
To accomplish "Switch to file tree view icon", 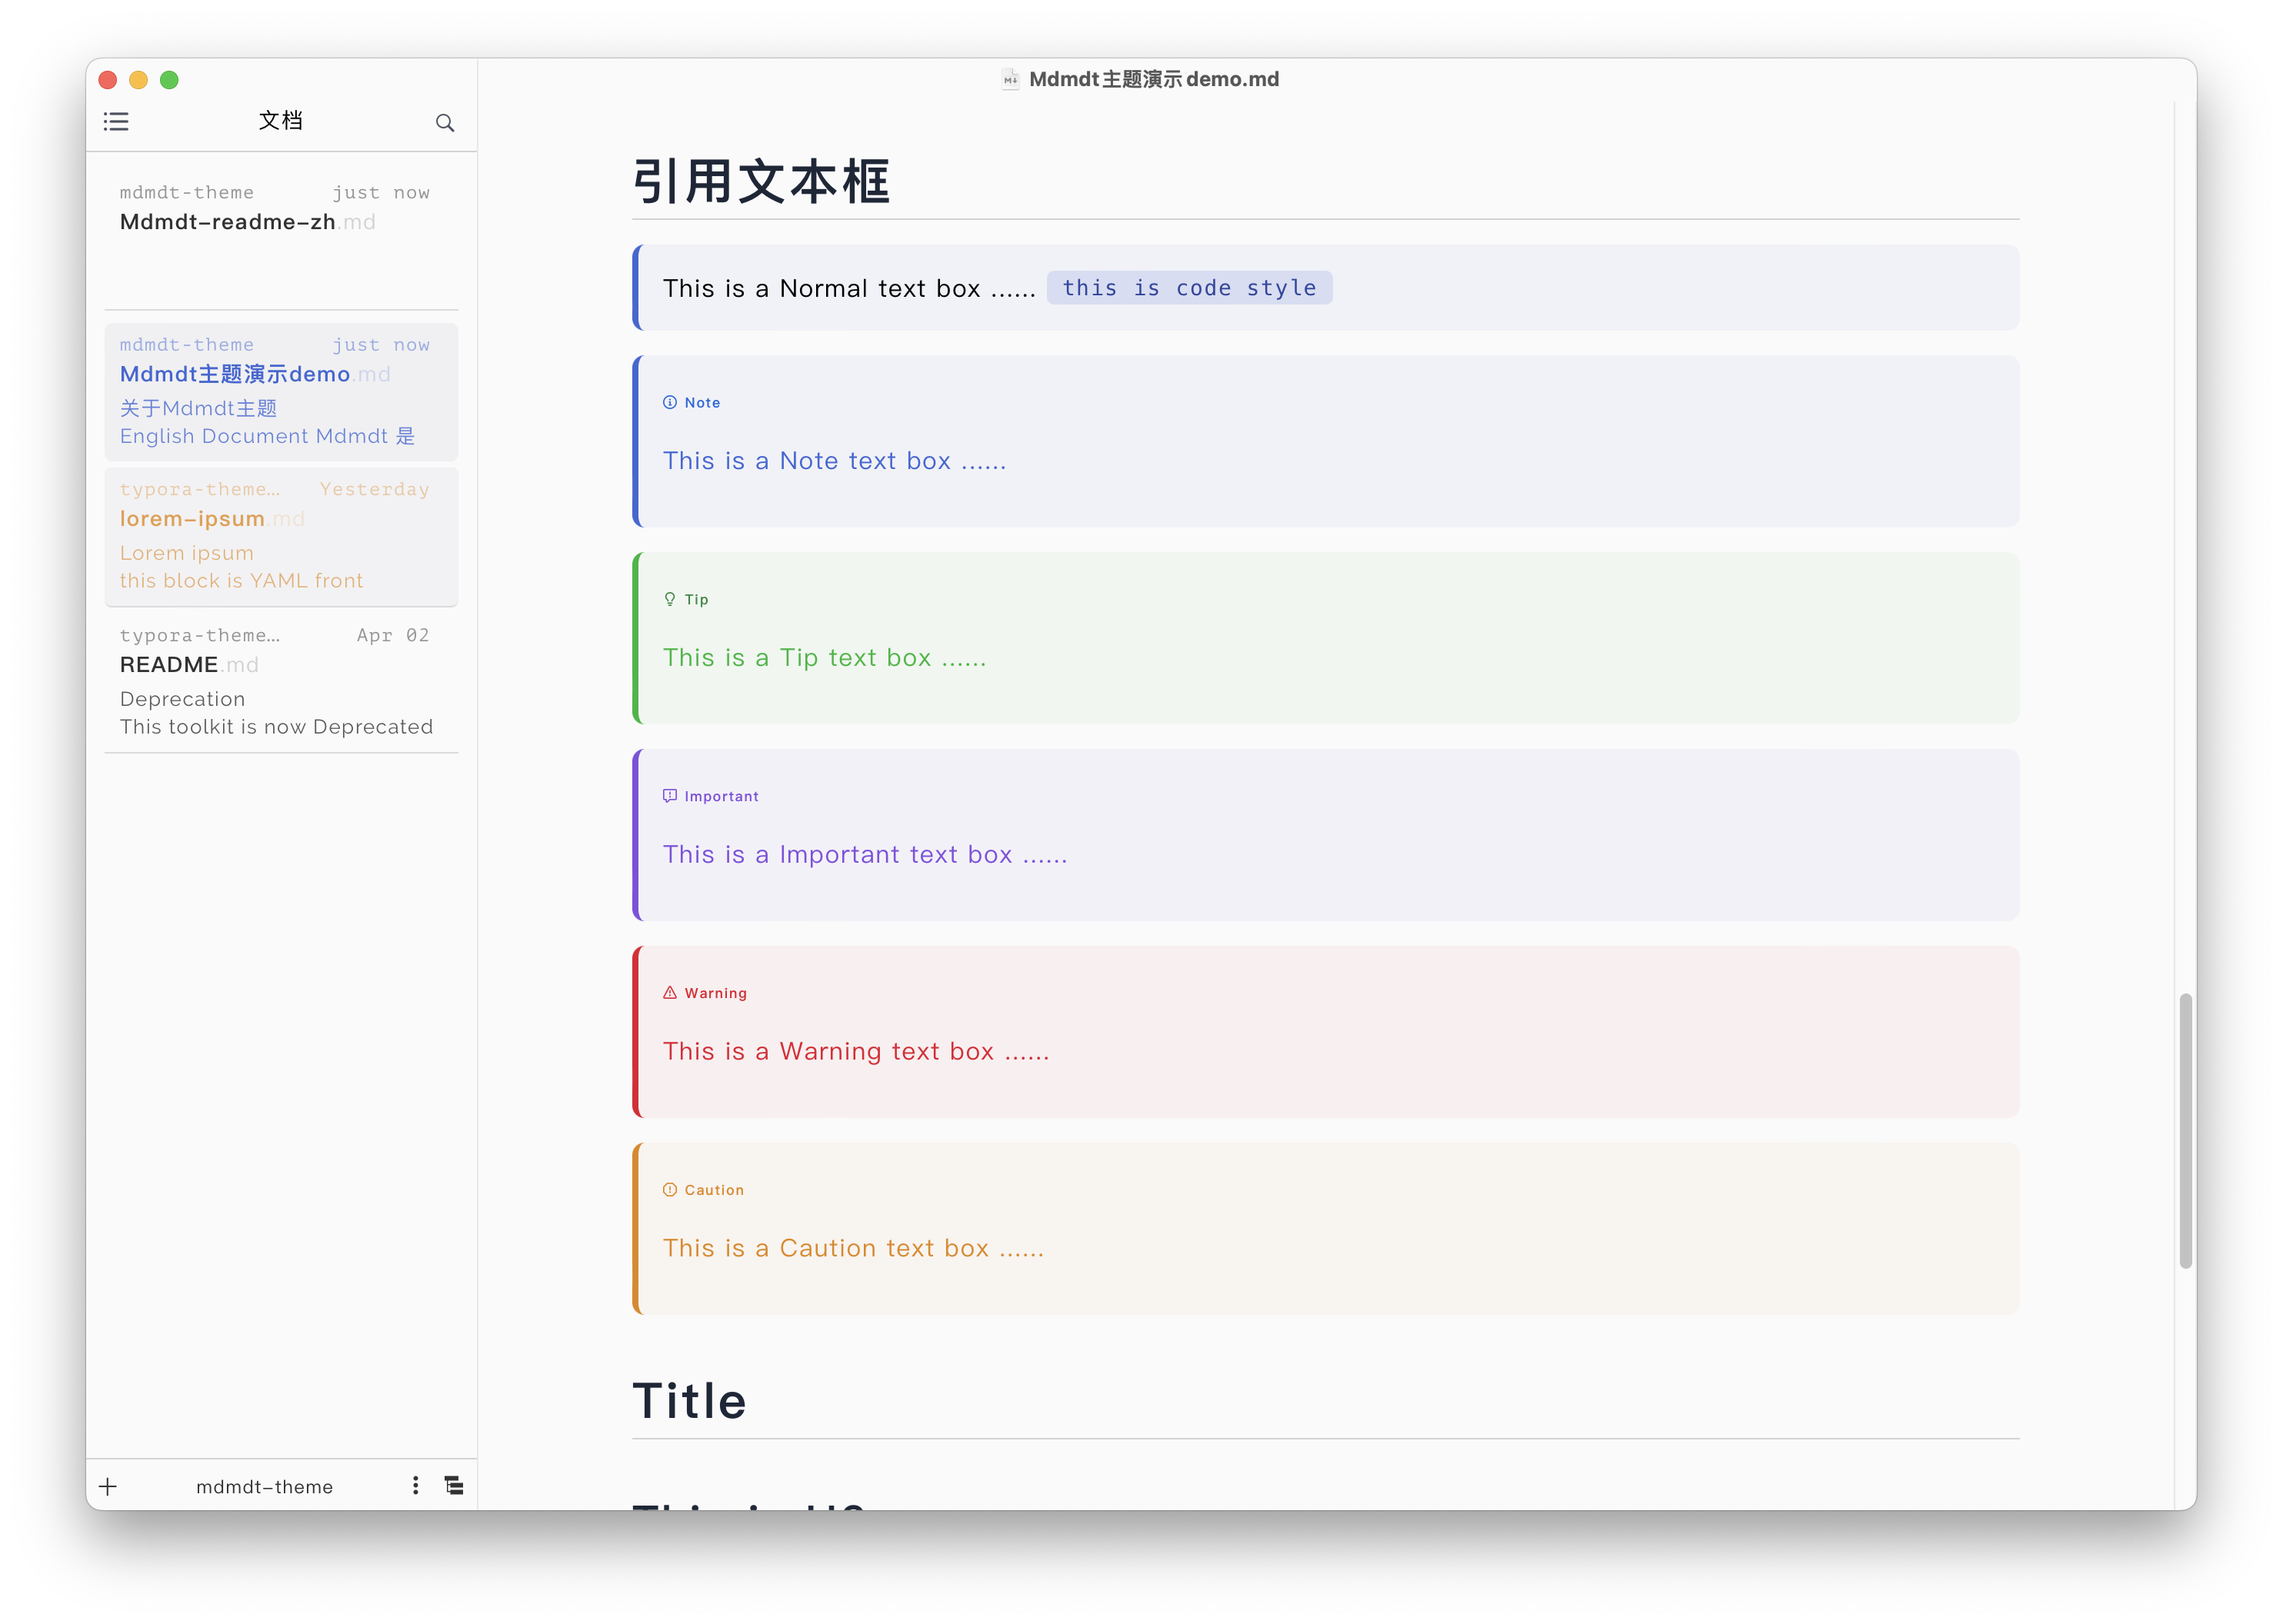I will (x=454, y=1485).
